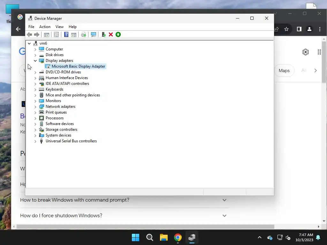This screenshot has height=245, width=327.
Task: Click the gear Update driver toolbar icon
Action: coord(84,34)
